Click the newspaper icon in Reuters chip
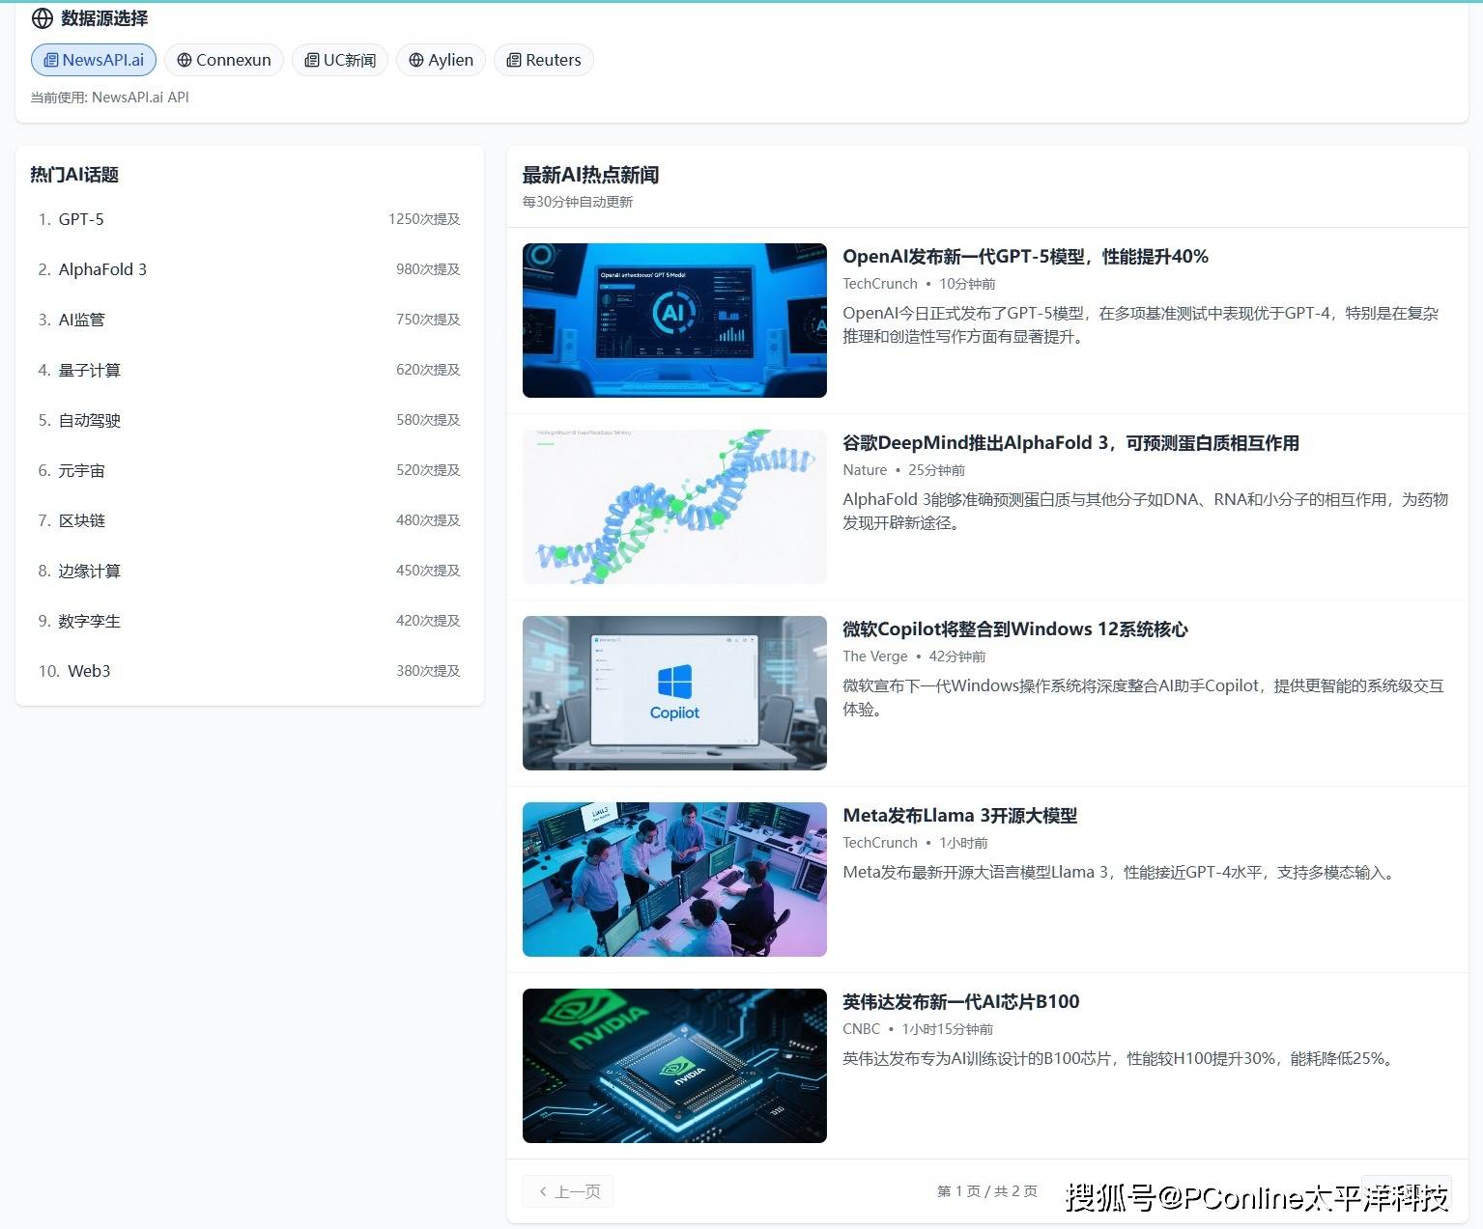1483x1229 pixels. [514, 60]
